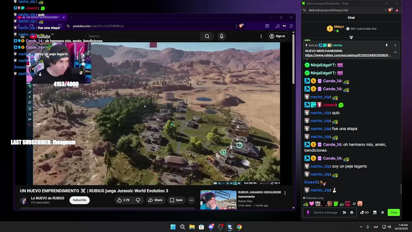
Task: Open File Explorer from taskbar
Action: click(x=192, y=227)
